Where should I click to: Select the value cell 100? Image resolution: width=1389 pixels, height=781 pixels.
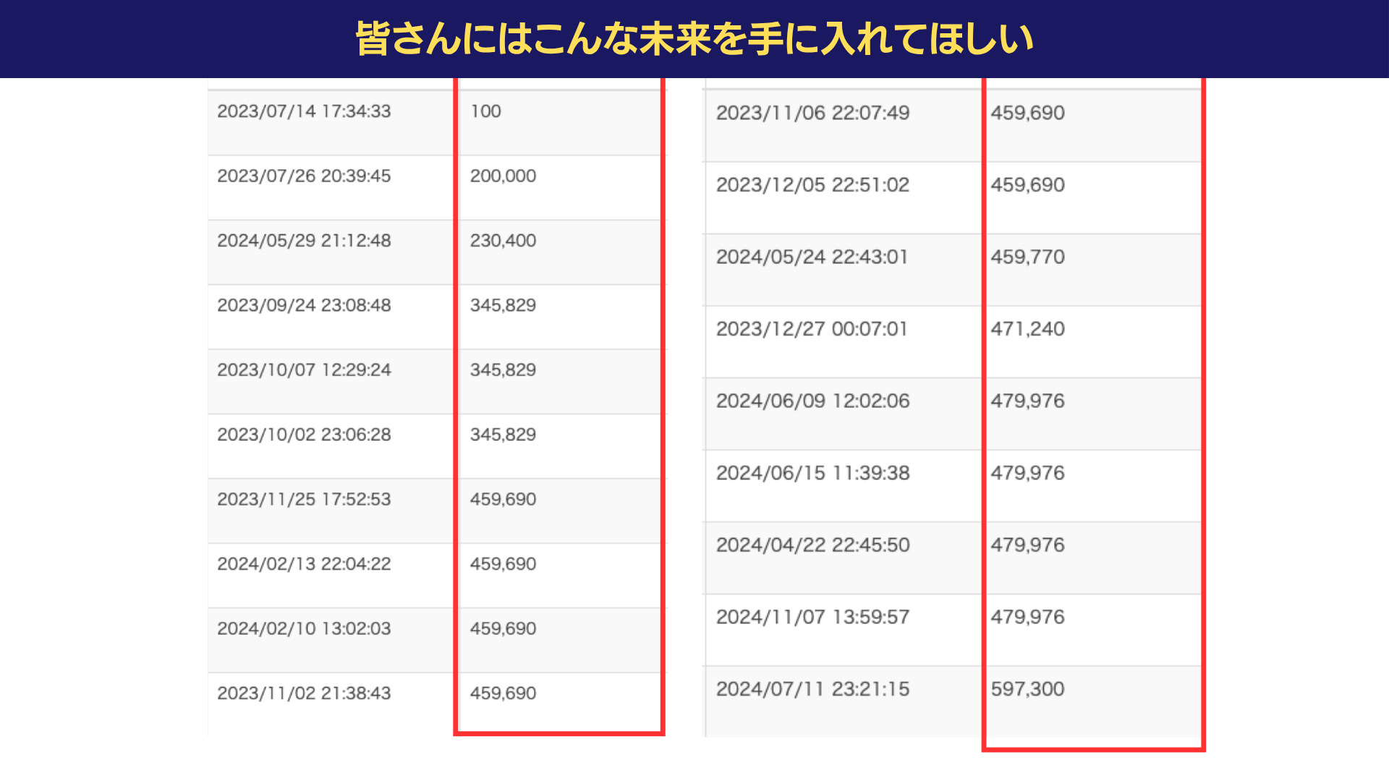point(485,111)
